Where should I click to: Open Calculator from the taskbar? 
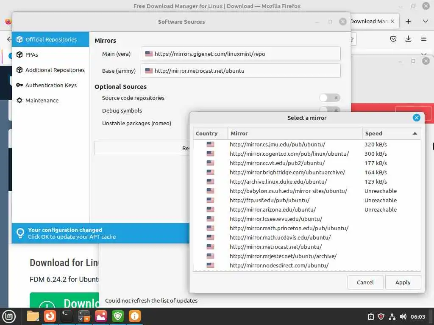point(83,316)
